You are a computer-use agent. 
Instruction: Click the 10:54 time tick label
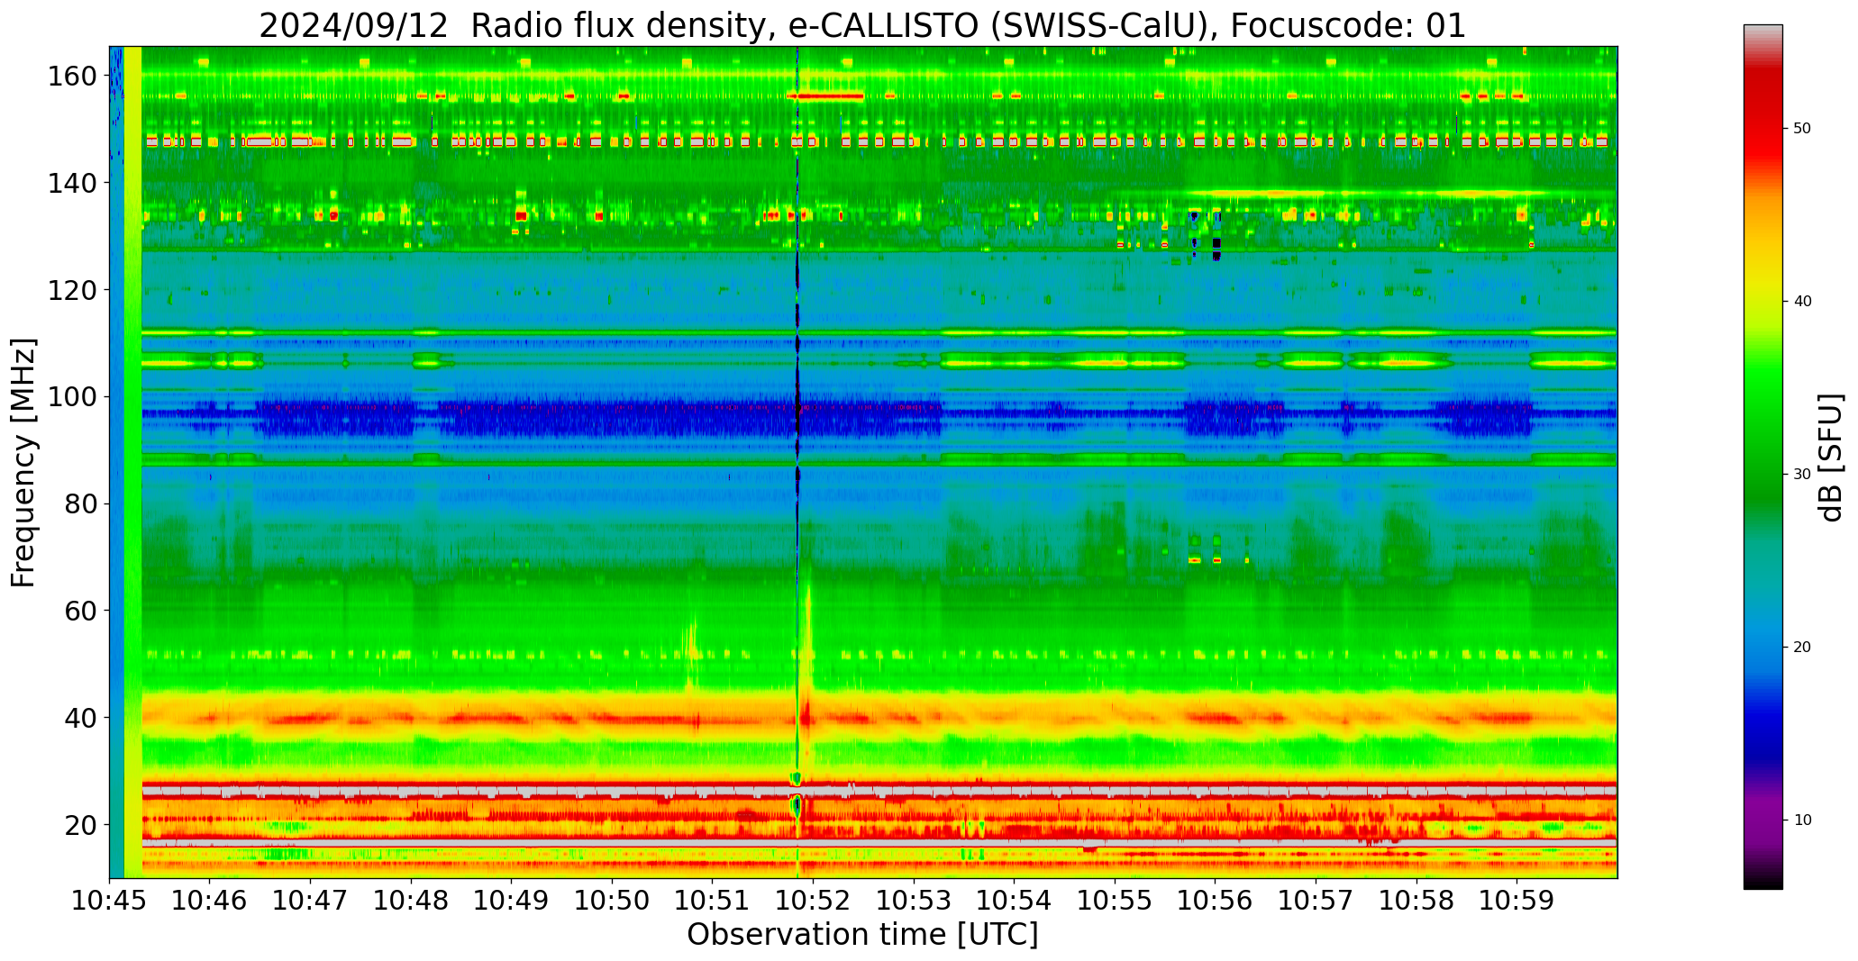(x=1015, y=900)
